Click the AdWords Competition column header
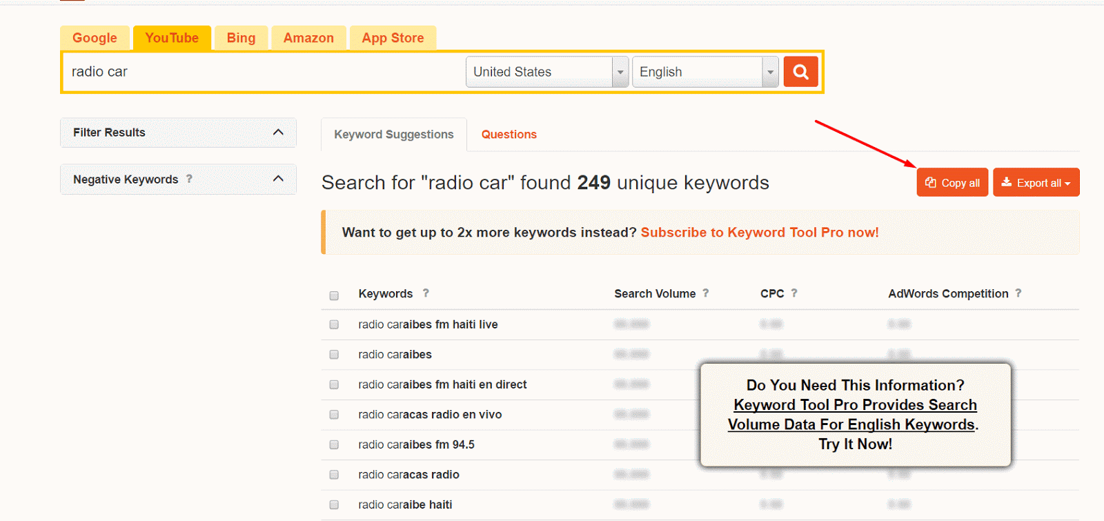 coord(948,294)
